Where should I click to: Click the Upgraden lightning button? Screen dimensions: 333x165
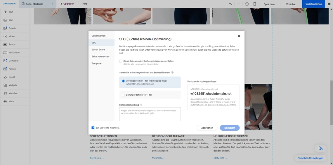(67, 4)
